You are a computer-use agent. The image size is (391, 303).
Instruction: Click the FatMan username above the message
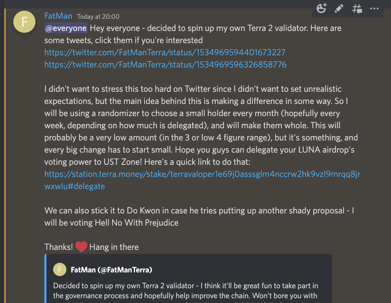click(58, 16)
